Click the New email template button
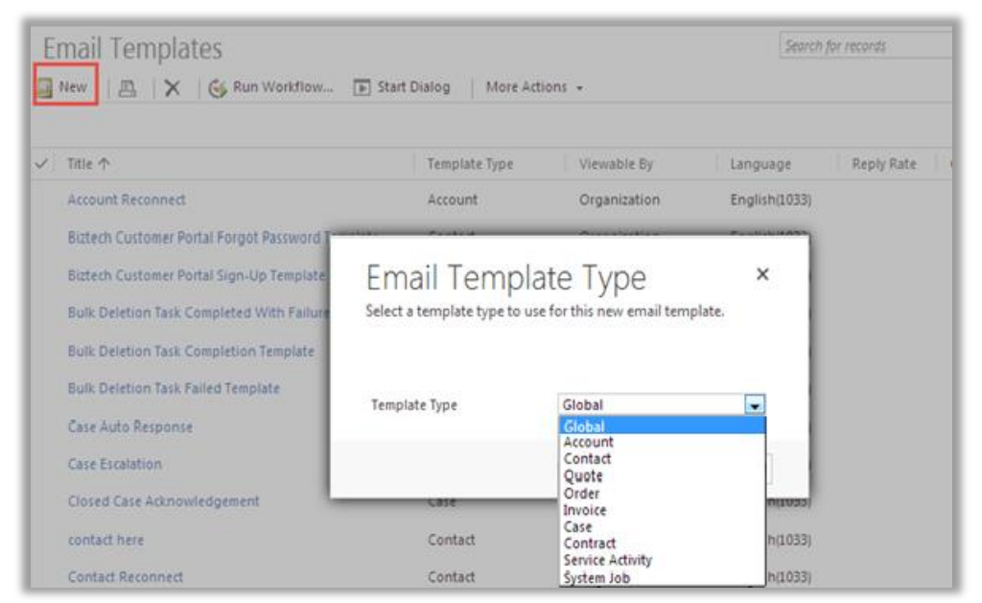982x603 pixels. point(65,86)
